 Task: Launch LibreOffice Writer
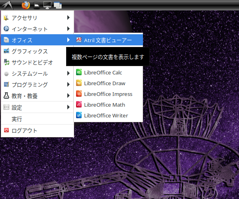tap(108, 115)
